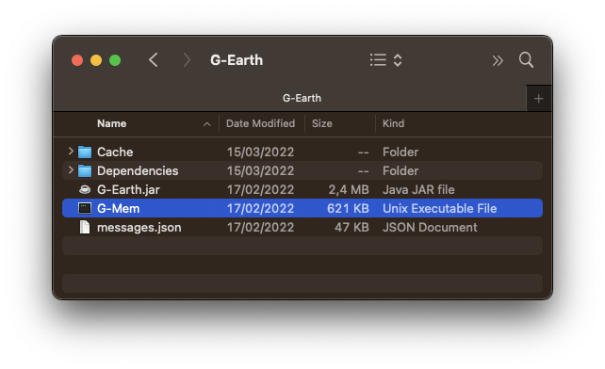605x369 pixels.
Task: Click Cache's 15/03/2022 date
Action: 260,152
